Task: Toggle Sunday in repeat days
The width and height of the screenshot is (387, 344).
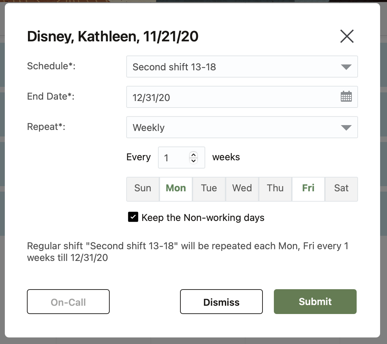Action: (143, 189)
